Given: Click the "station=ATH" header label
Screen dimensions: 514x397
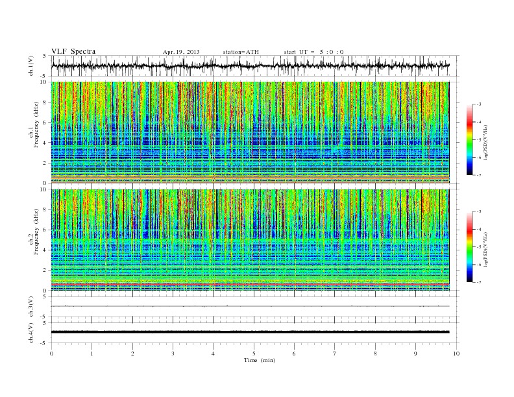Looking at the screenshot, I should (x=241, y=52).
